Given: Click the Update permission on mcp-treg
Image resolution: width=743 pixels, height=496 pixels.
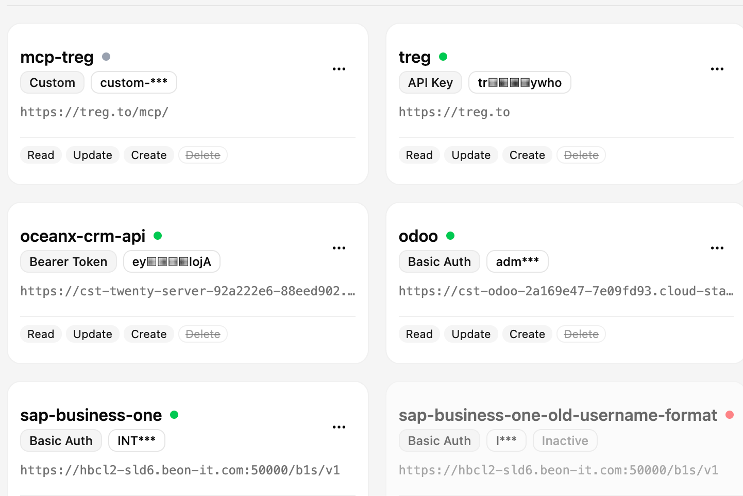Looking at the screenshot, I should pyautogui.click(x=93, y=155).
